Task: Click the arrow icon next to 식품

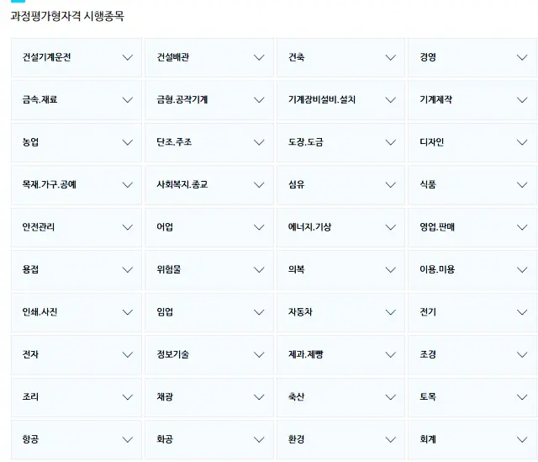Action: pyautogui.click(x=522, y=184)
